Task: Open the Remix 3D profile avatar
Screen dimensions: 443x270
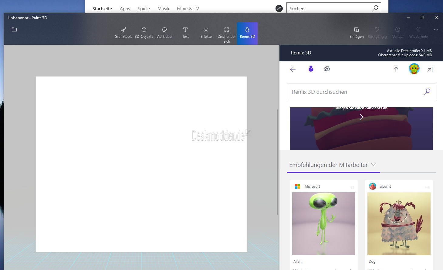Action: (x=414, y=69)
